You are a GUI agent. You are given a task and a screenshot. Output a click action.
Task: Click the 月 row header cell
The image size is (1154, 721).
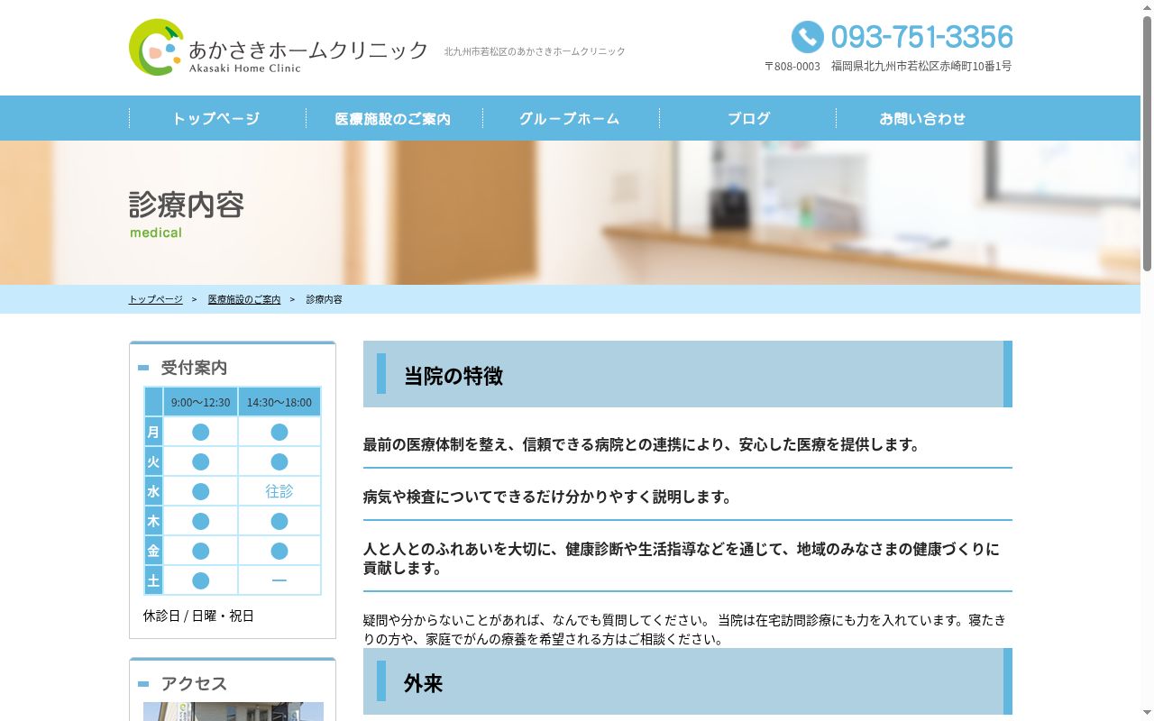click(x=153, y=432)
